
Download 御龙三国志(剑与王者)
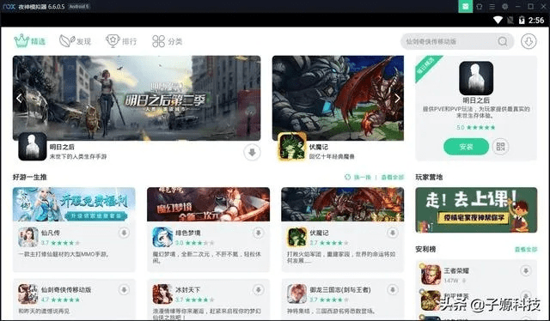click(393, 290)
